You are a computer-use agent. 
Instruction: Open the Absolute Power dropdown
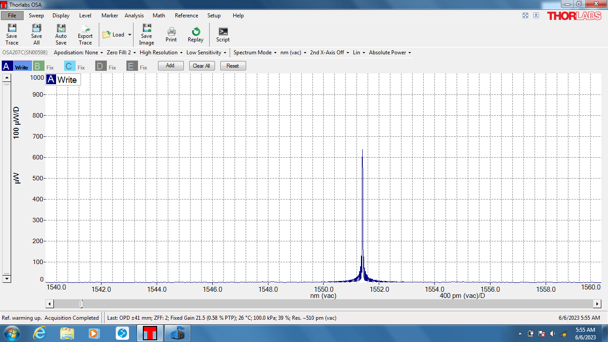[390, 53]
